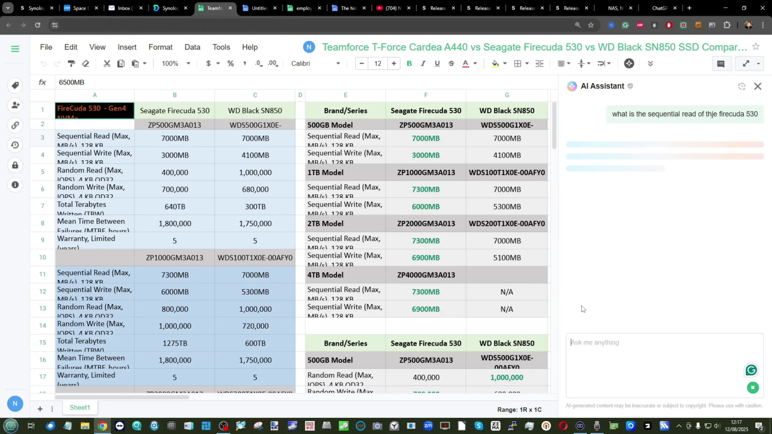
Task: Add a new sheet with plus button
Action: 40,409
